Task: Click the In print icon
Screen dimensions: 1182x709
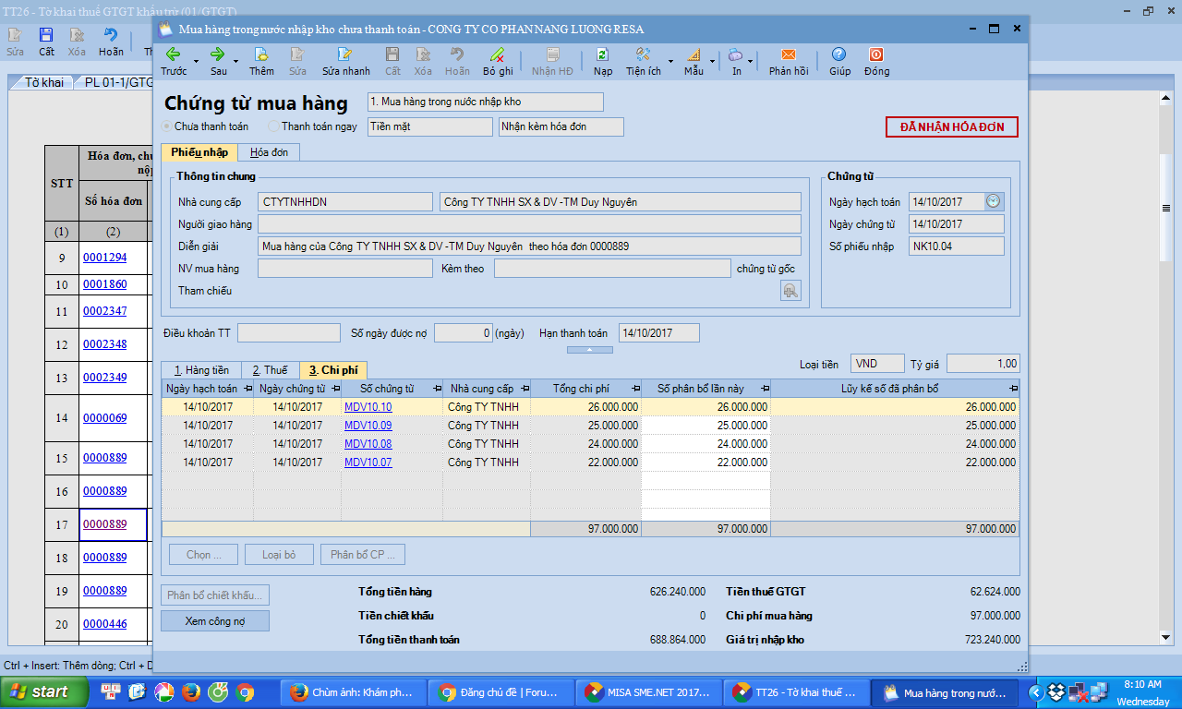Action: point(736,61)
